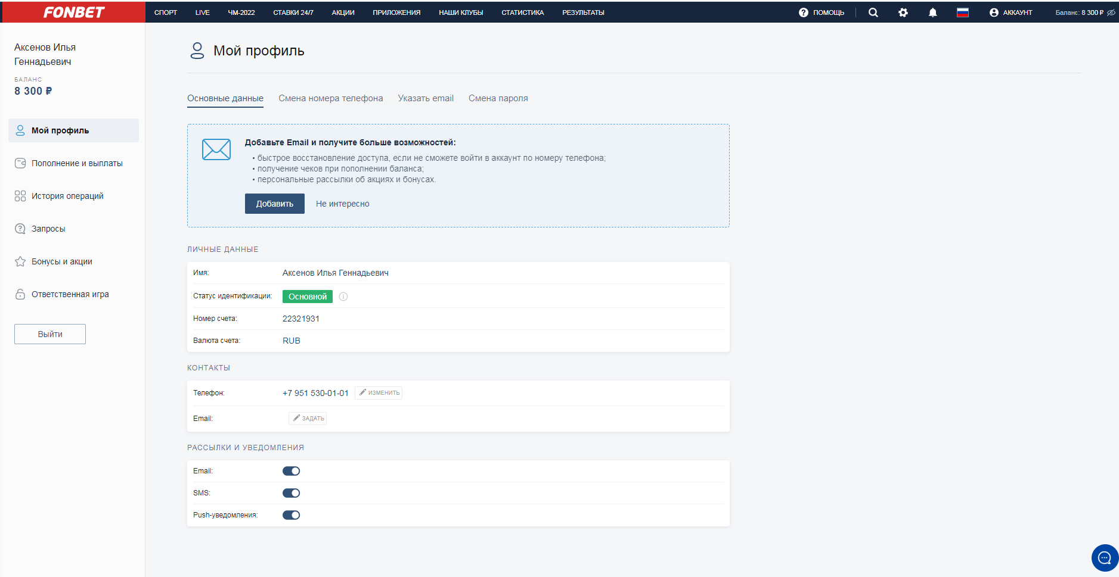
Task: Click Изменить next to phone number
Action: tap(379, 393)
